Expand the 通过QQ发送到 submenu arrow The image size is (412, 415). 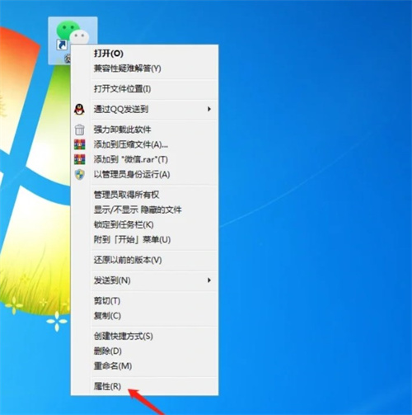click(x=209, y=109)
